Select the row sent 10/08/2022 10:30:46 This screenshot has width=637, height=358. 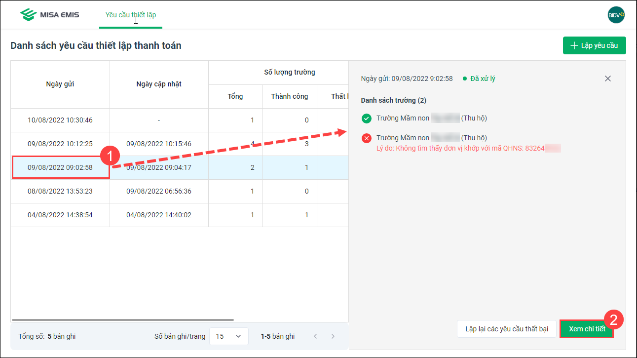coord(60,120)
